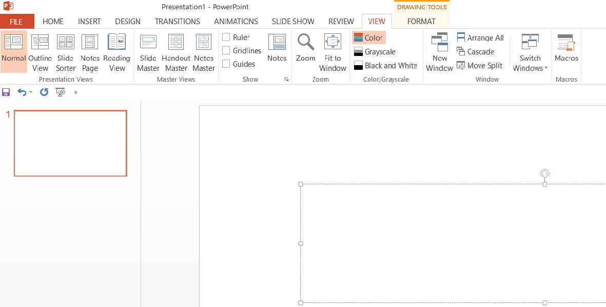
Task: Turn on Gridlines checkbox
Action: point(226,50)
